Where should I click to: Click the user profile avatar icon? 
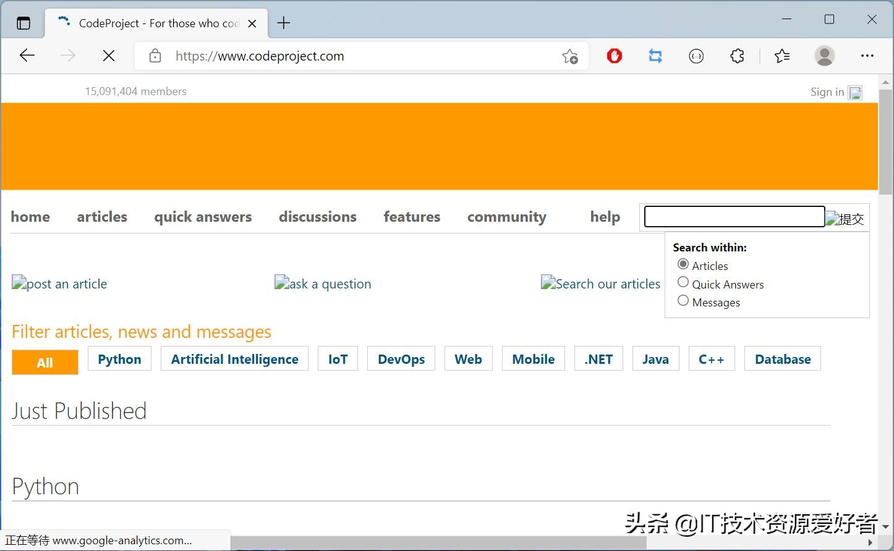click(x=824, y=56)
